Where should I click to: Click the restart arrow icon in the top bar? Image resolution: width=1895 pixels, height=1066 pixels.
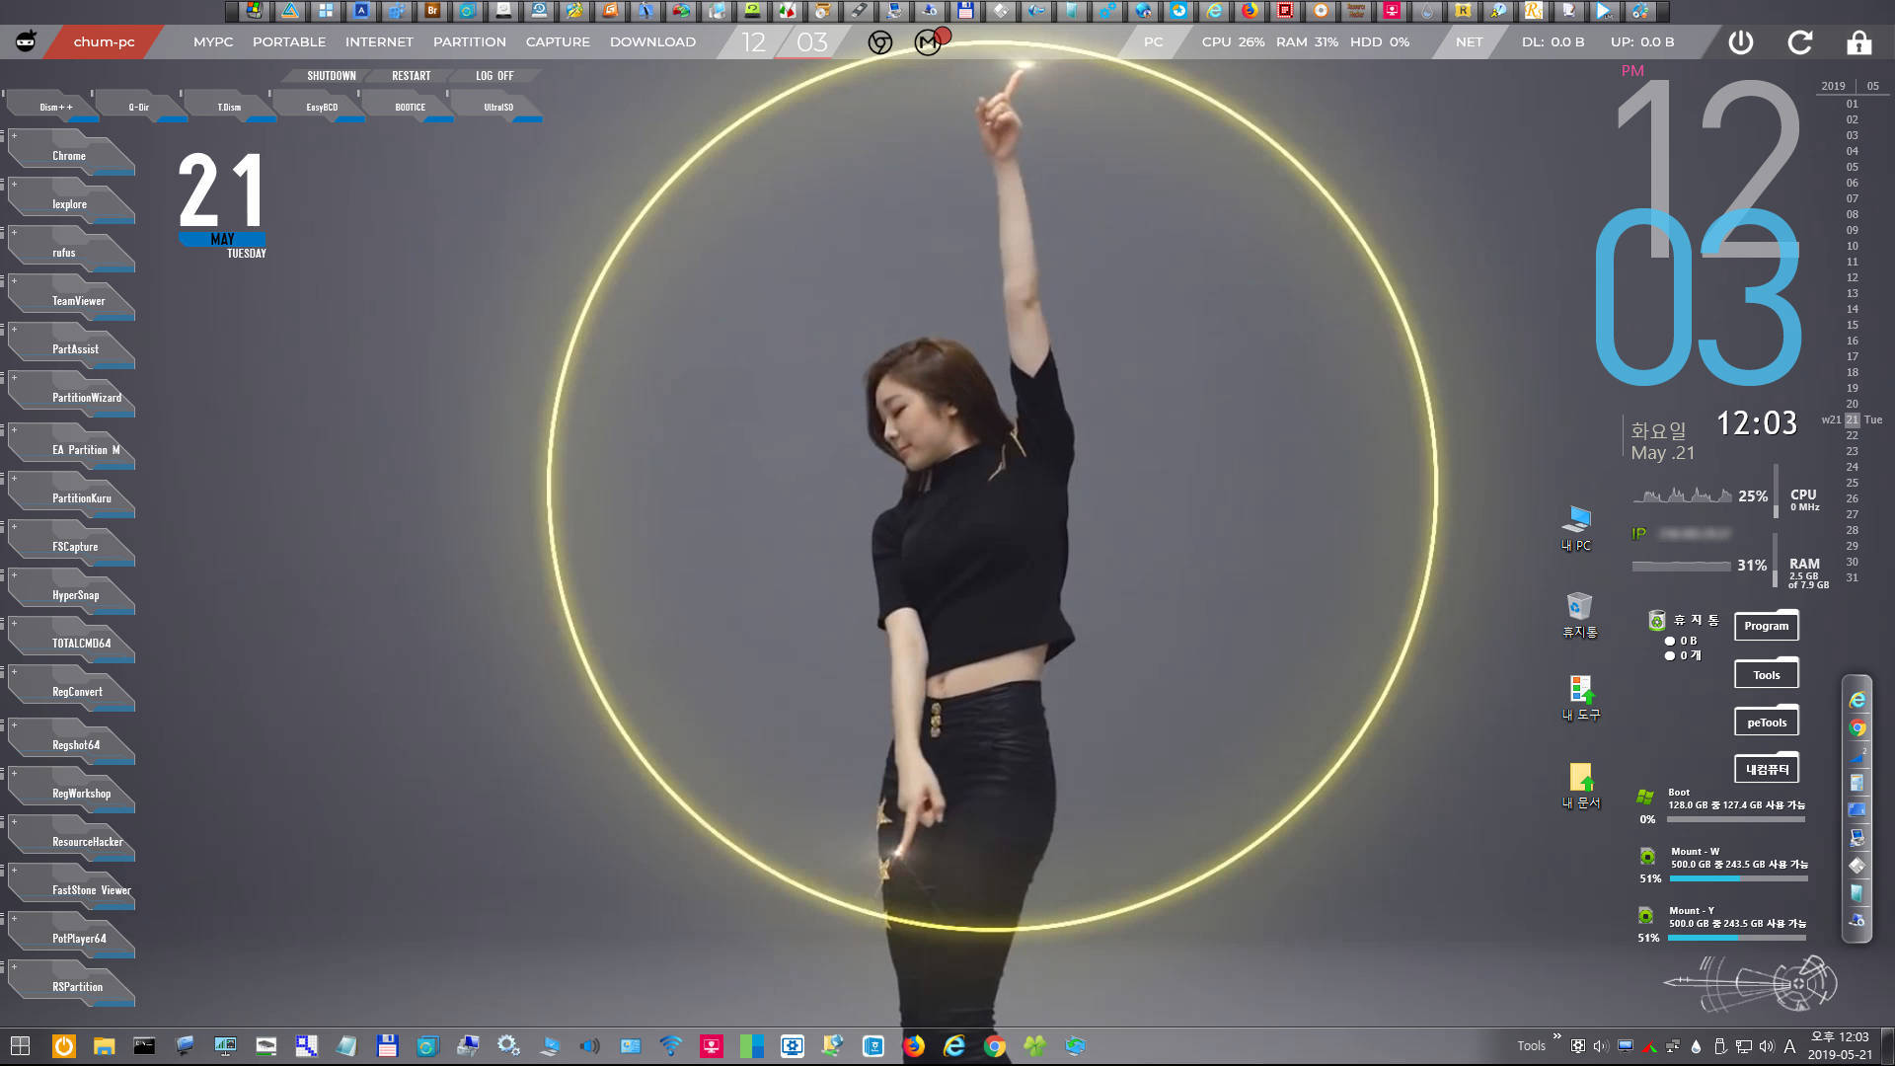click(x=1800, y=42)
